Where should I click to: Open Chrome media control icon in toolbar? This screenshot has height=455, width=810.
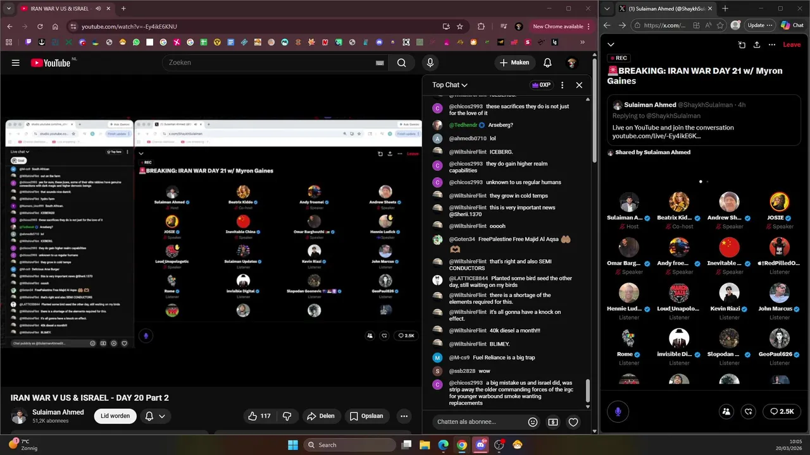[503, 27]
